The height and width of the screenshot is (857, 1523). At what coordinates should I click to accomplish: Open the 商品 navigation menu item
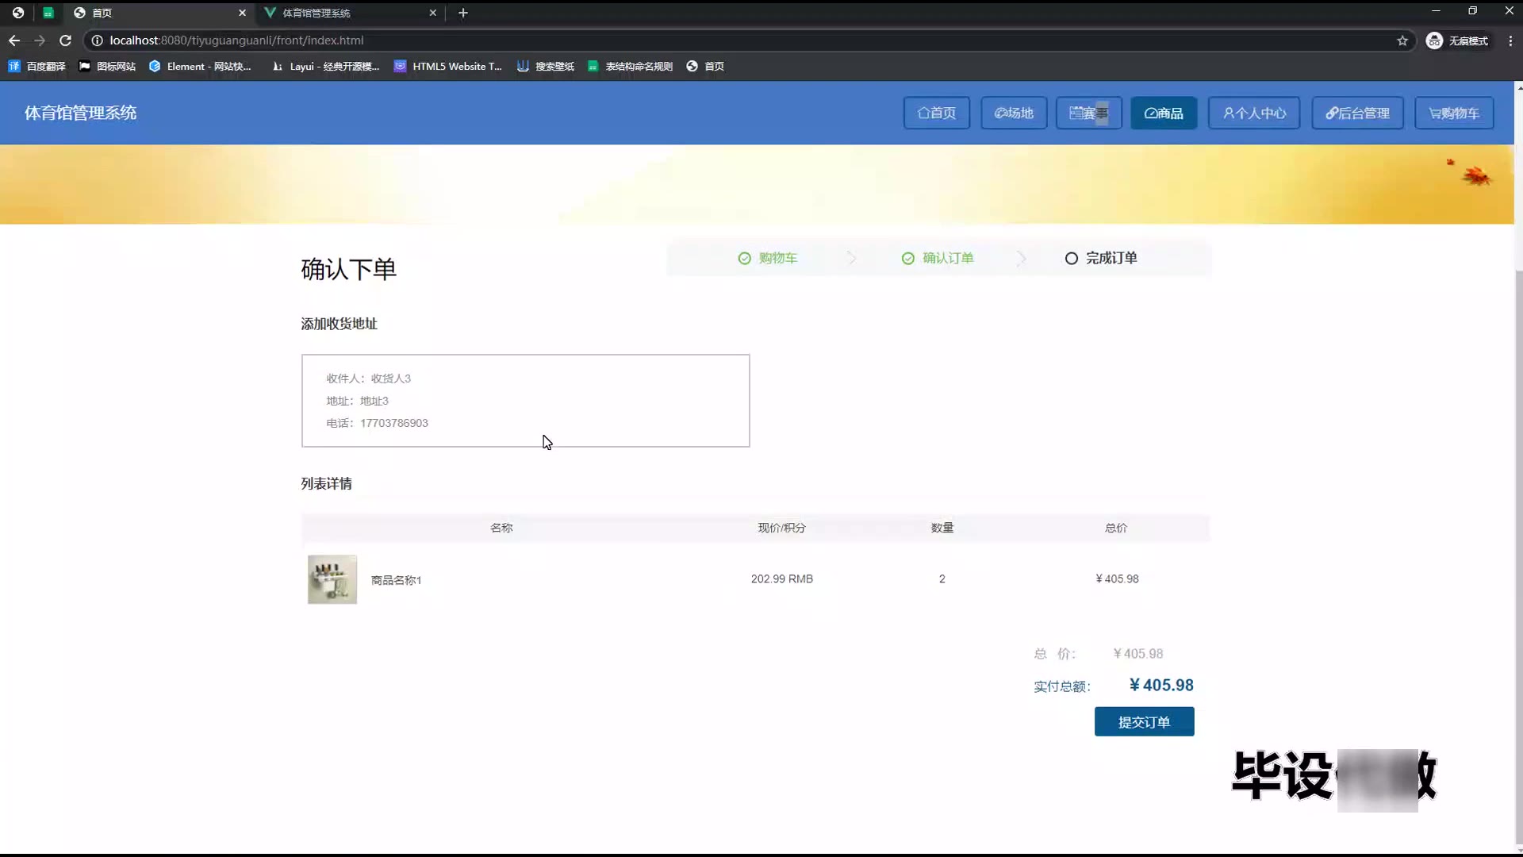pos(1164,113)
